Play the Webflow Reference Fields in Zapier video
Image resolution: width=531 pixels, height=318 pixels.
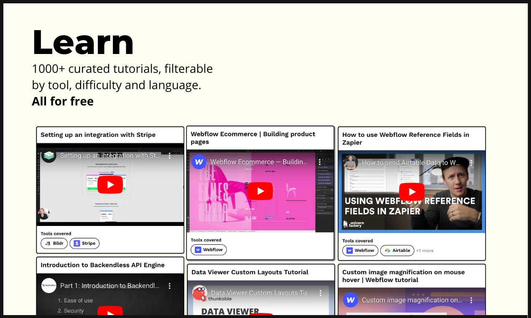tap(411, 192)
